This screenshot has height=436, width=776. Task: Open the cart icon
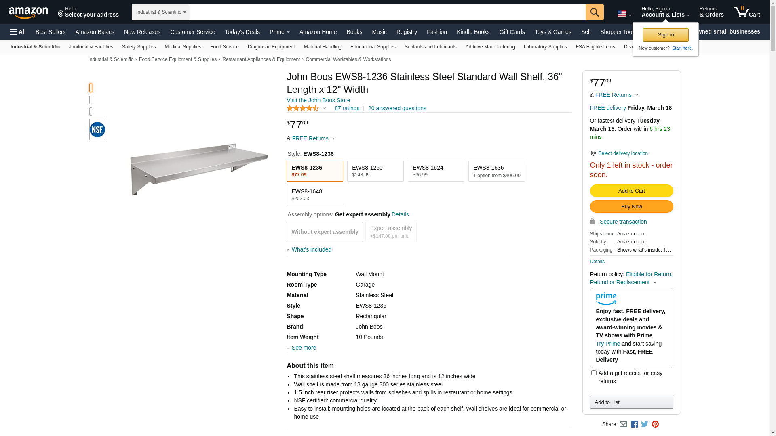[746, 12]
